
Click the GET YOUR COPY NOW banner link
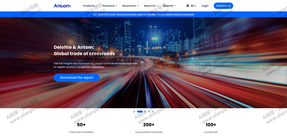point(143,14)
